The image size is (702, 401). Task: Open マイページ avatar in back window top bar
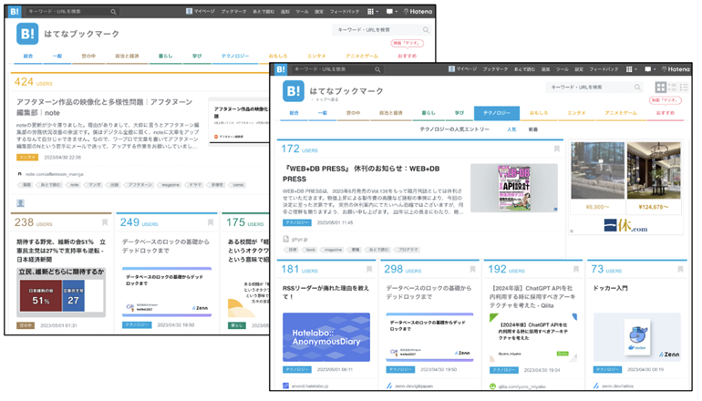(189, 11)
